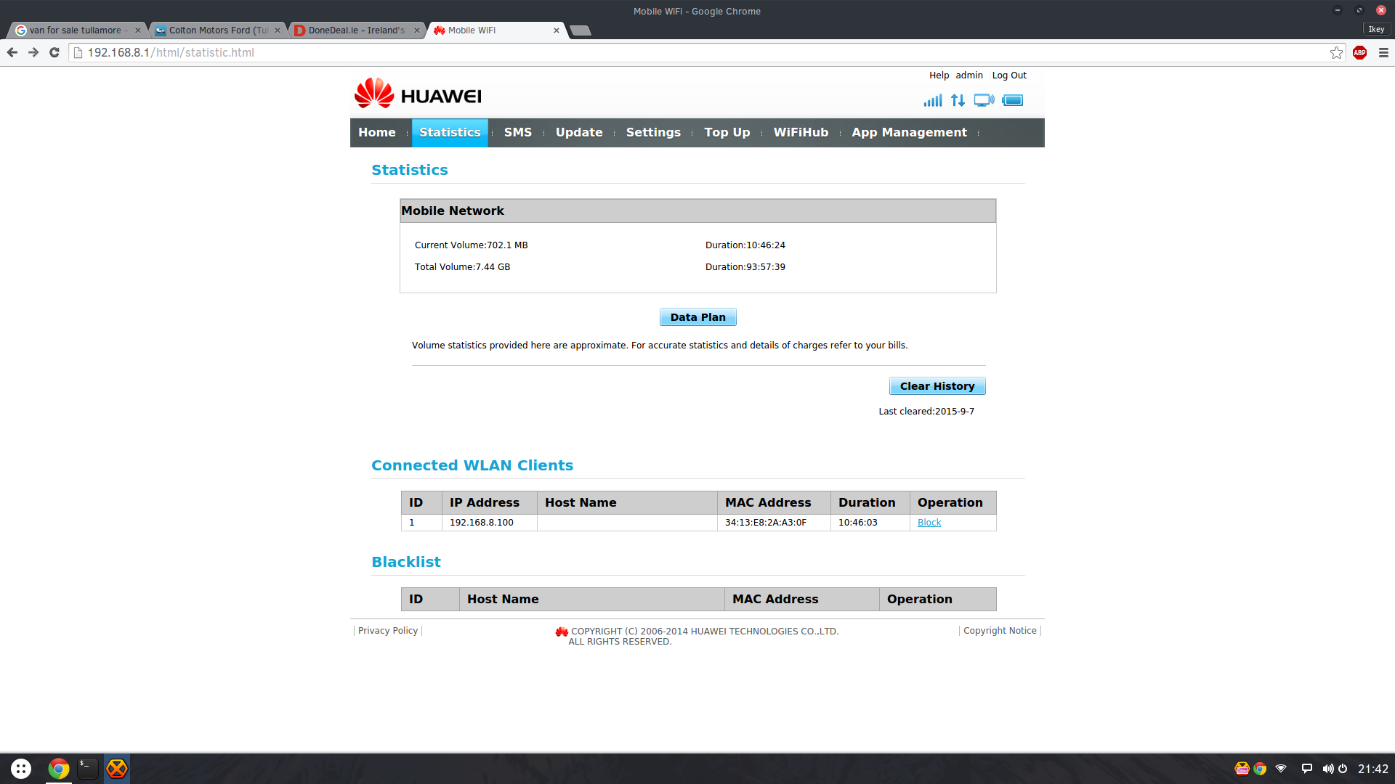
Task: Click the Data Plan button
Action: [x=697, y=317]
